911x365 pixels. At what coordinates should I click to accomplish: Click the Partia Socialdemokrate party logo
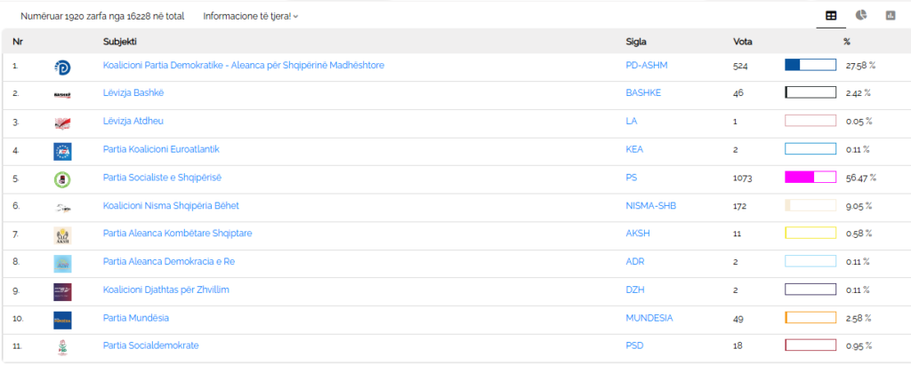[62, 347]
